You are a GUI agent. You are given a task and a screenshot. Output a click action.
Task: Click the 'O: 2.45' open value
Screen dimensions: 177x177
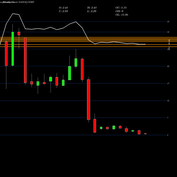coord(63,8)
